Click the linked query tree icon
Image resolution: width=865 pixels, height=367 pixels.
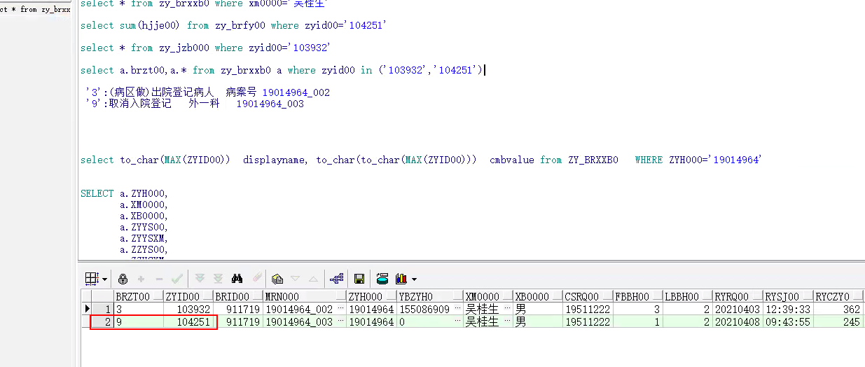point(336,278)
